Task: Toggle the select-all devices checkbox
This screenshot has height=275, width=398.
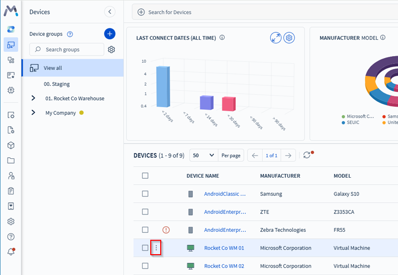Action: coord(145,176)
